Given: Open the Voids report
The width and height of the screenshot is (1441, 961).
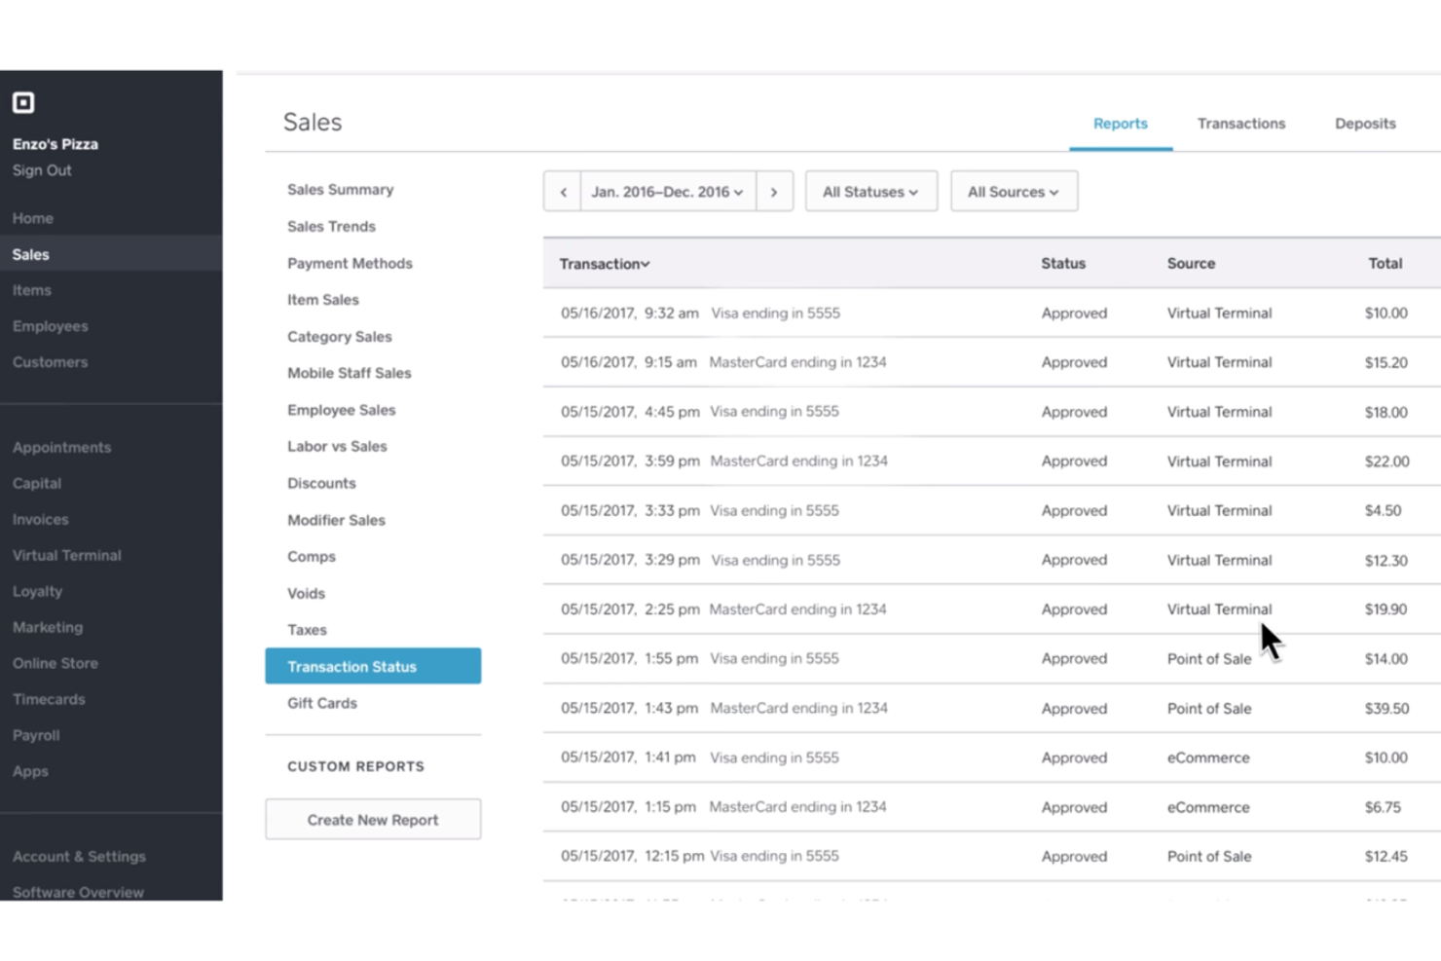Looking at the screenshot, I should pos(306,593).
